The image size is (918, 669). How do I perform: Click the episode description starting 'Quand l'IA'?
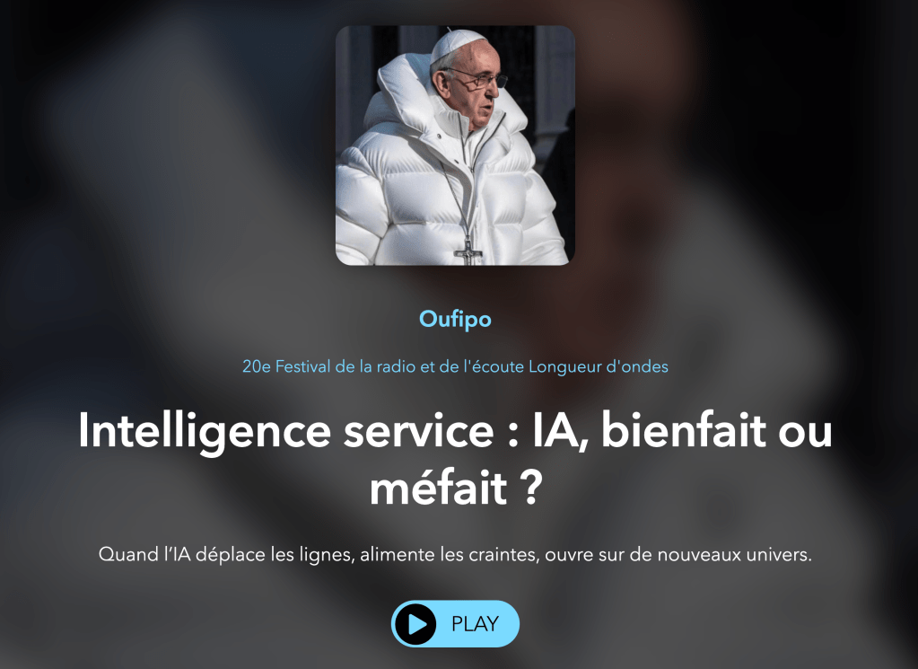(455, 554)
